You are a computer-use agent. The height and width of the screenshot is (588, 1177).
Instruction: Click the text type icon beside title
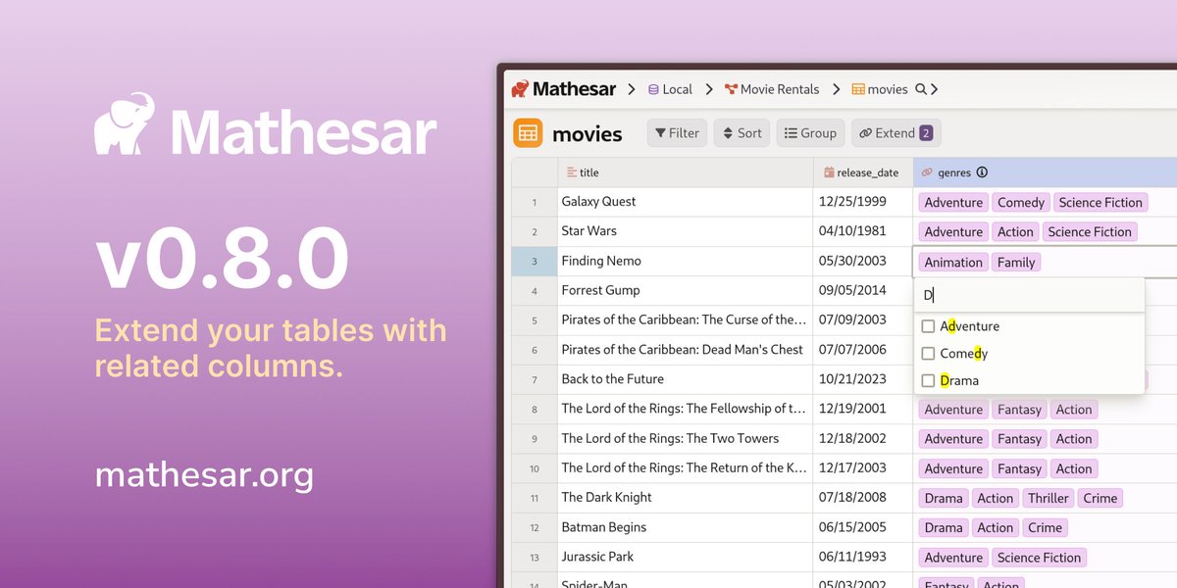572,172
